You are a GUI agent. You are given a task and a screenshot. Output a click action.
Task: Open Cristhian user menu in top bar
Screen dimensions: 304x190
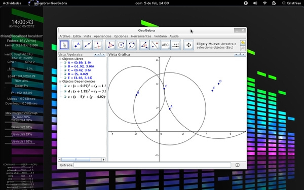pos(292,3)
